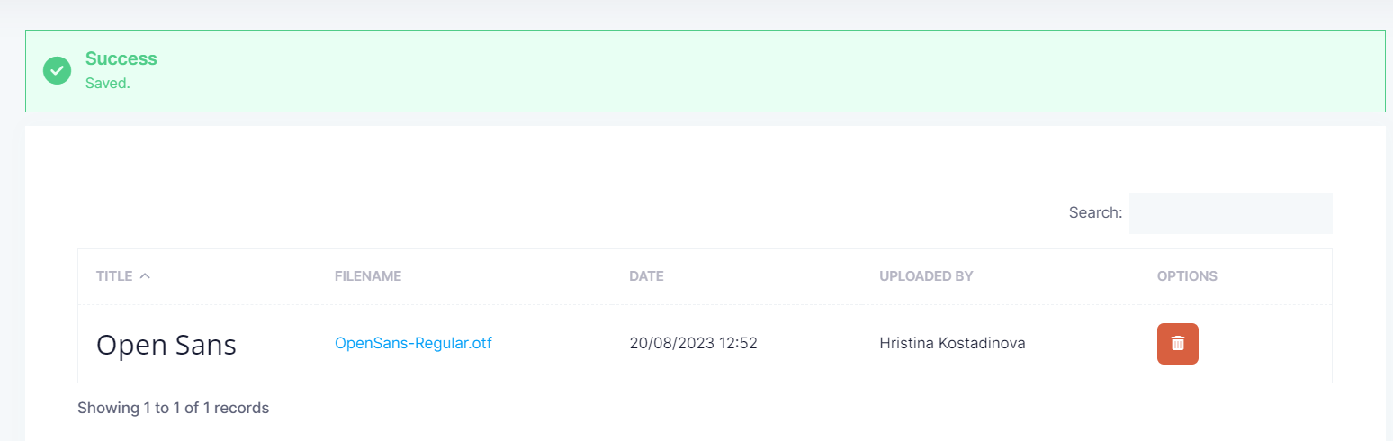Focus the Search input field
The width and height of the screenshot is (1393, 441).
1230,213
